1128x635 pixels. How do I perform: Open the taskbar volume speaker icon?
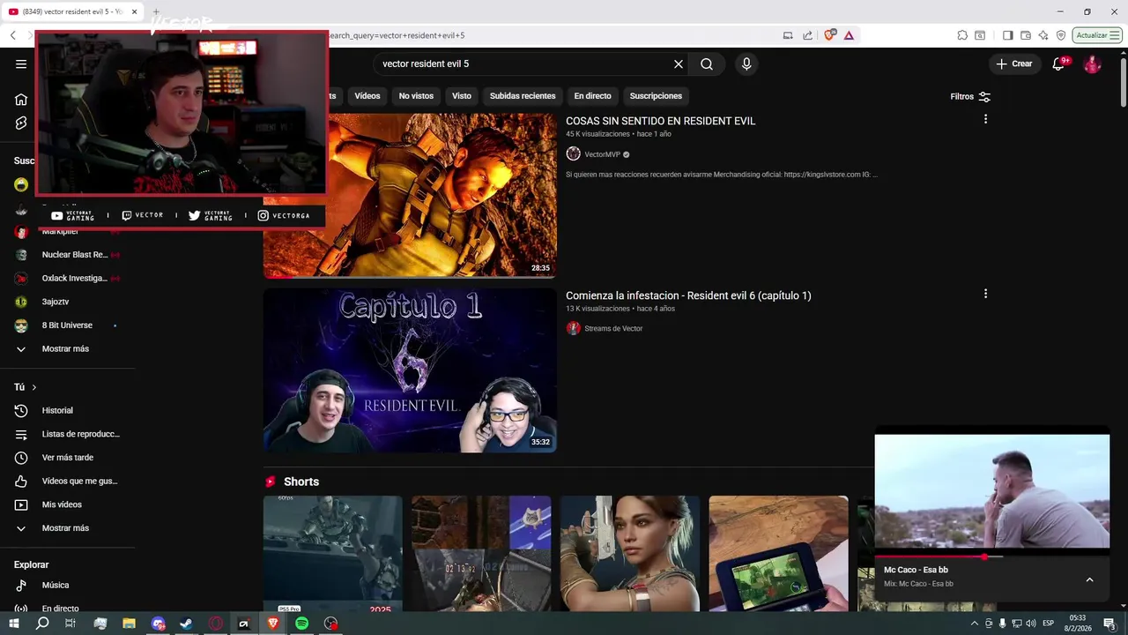[1031, 624]
